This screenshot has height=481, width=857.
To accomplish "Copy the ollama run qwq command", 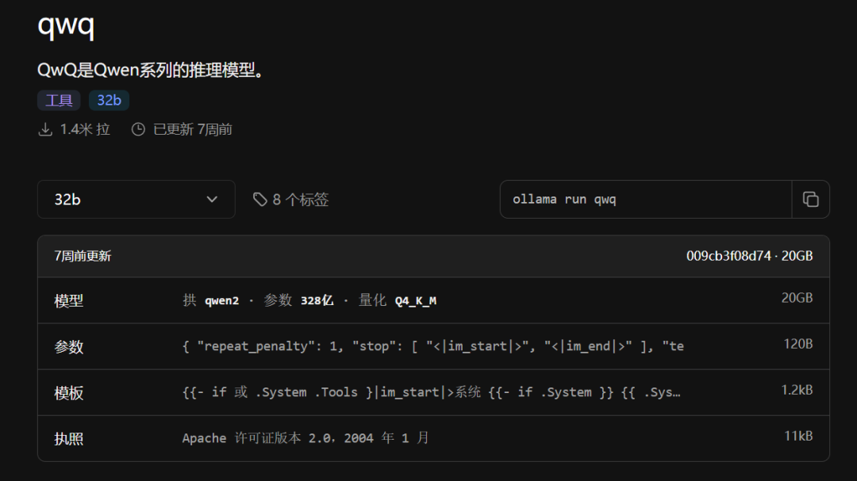I will tap(810, 199).
